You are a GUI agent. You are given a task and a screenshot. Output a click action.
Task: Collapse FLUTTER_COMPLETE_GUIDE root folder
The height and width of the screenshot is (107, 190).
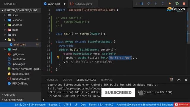(2, 10)
